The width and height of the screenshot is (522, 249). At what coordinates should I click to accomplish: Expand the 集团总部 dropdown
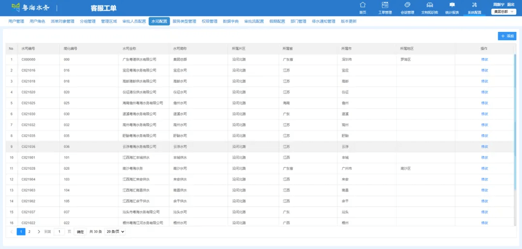(503, 11)
